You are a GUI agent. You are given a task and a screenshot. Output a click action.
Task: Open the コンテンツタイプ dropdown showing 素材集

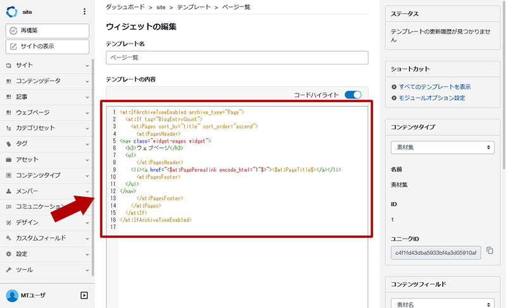[442, 147]
